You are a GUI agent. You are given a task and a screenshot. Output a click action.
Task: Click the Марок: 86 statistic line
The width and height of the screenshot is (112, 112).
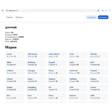[9, 32]
